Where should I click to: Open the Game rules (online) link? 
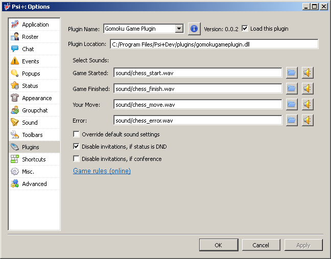[x=102, y=171]
